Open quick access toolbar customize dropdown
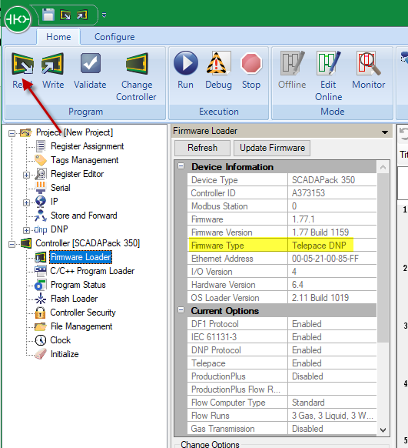This screenshot has height=448, width=408. 104,15
